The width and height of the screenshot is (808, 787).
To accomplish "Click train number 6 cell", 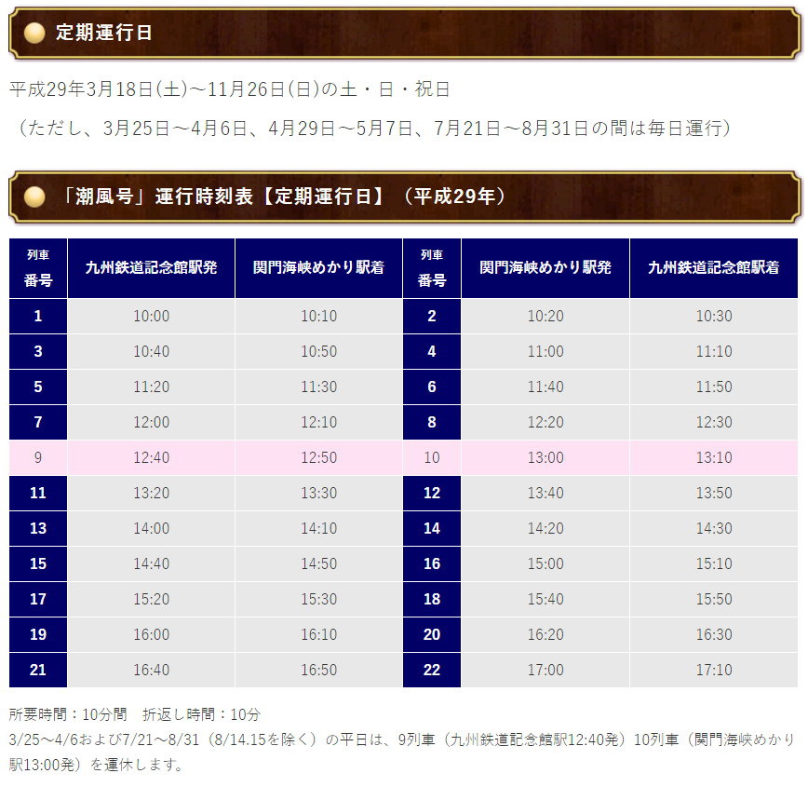I will 432,387.
